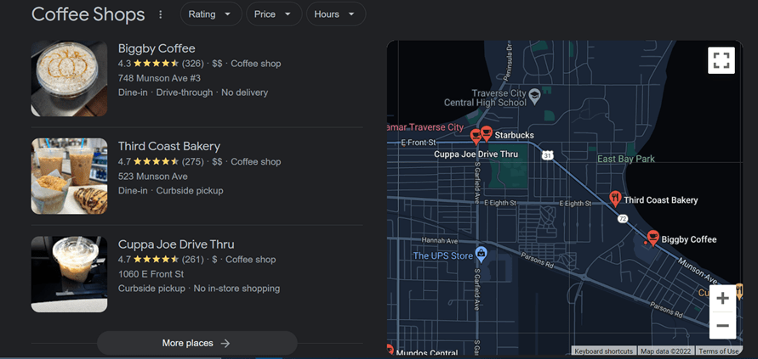Image resolution: width=758 pixels, height=359 pixels.
Task: Click the More places button
Action: (197, 343)
